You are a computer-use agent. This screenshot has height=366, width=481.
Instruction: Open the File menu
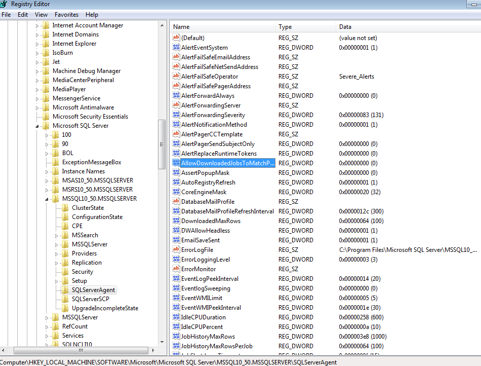tap(6, 14)
